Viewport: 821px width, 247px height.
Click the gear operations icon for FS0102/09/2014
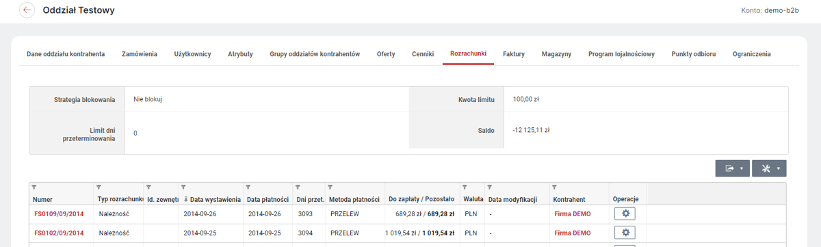point(625,233)
